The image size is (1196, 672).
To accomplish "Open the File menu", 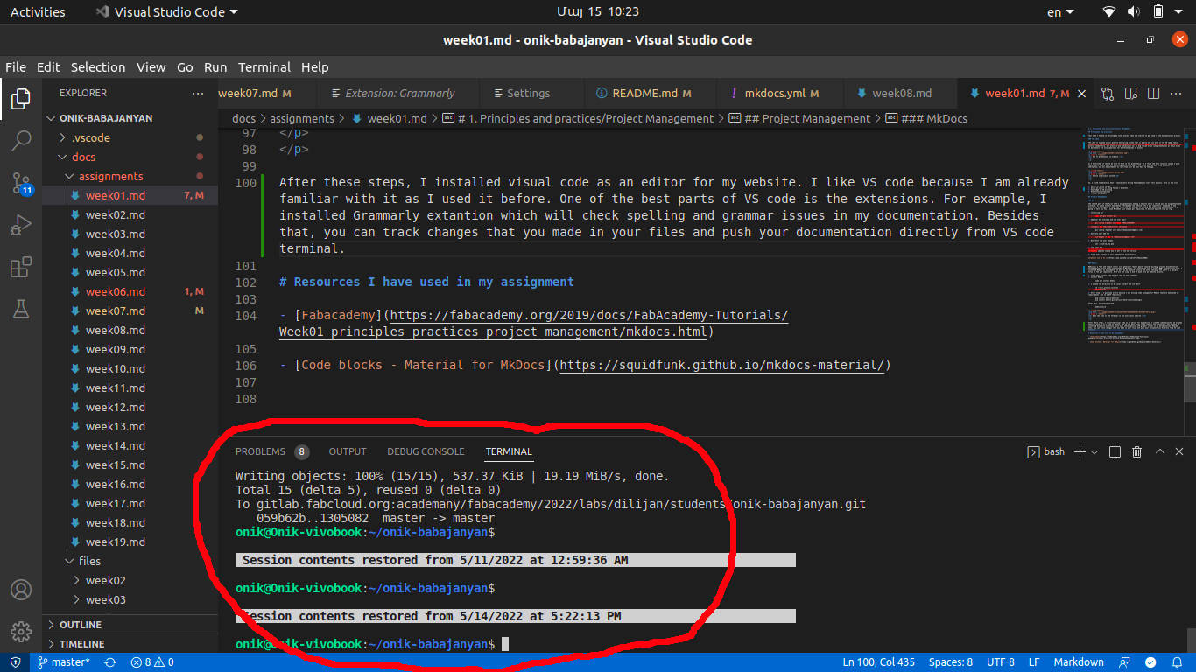I will tap(16, 67).
